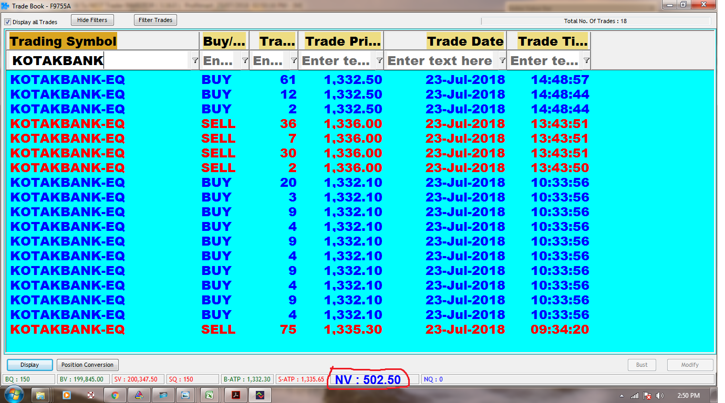This screenshot has width=725, height=403.
Task: Open the Action Center flag icon
Action: 648,396
